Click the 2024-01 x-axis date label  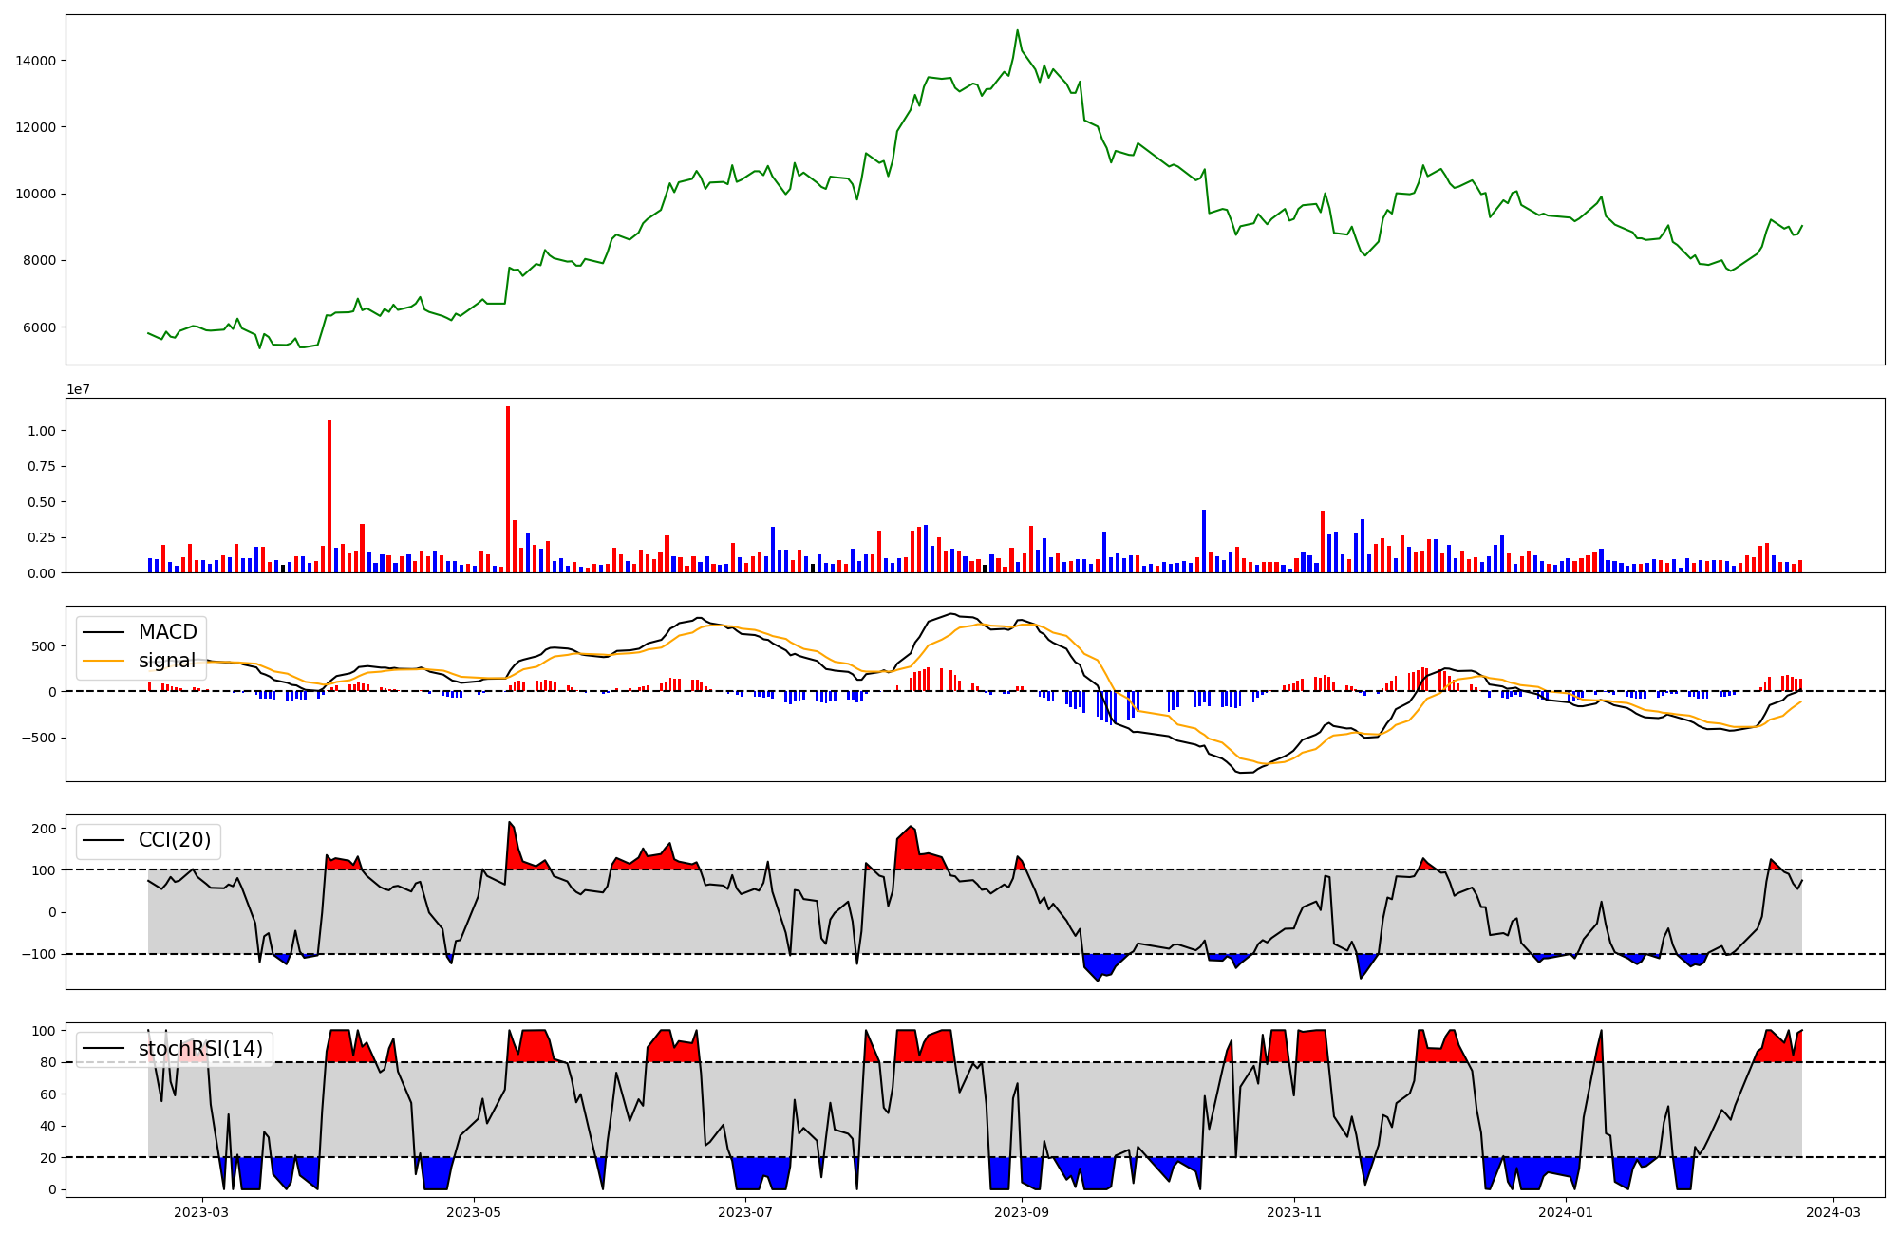pos(1565,1212)
